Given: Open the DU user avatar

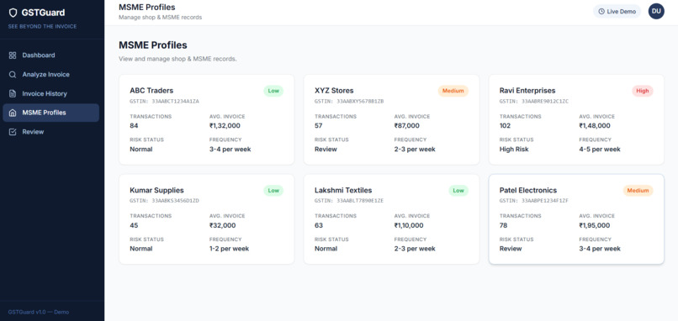Looking at the screenshot, I should click(656, 11).
